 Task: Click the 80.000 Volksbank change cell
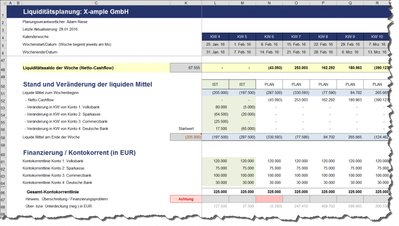pyautogui.click(x=216, y=107)
